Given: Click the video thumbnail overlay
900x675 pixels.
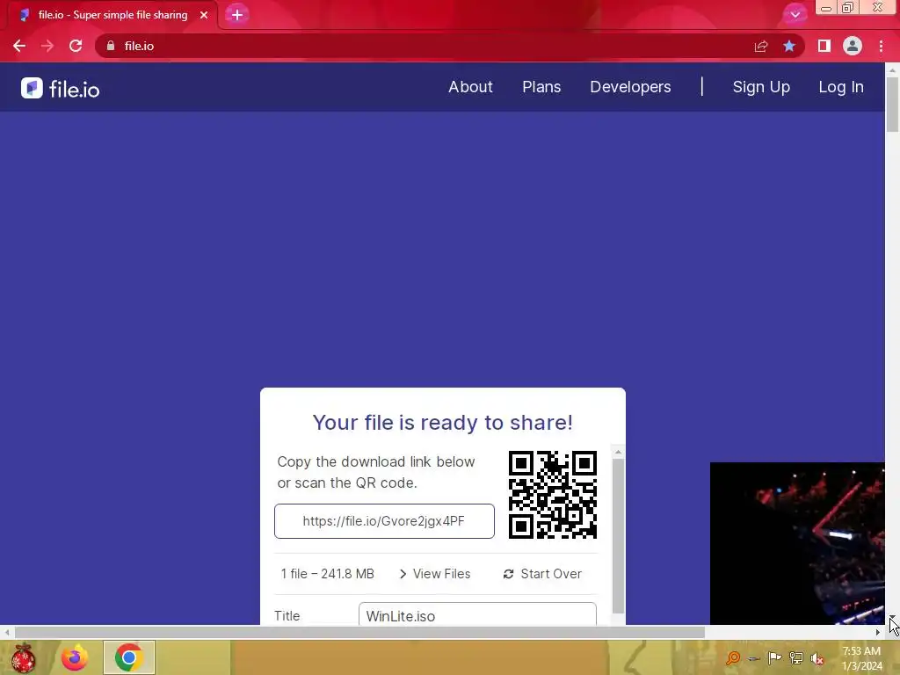Looking at the screenshot, I should tap(797, 543).
